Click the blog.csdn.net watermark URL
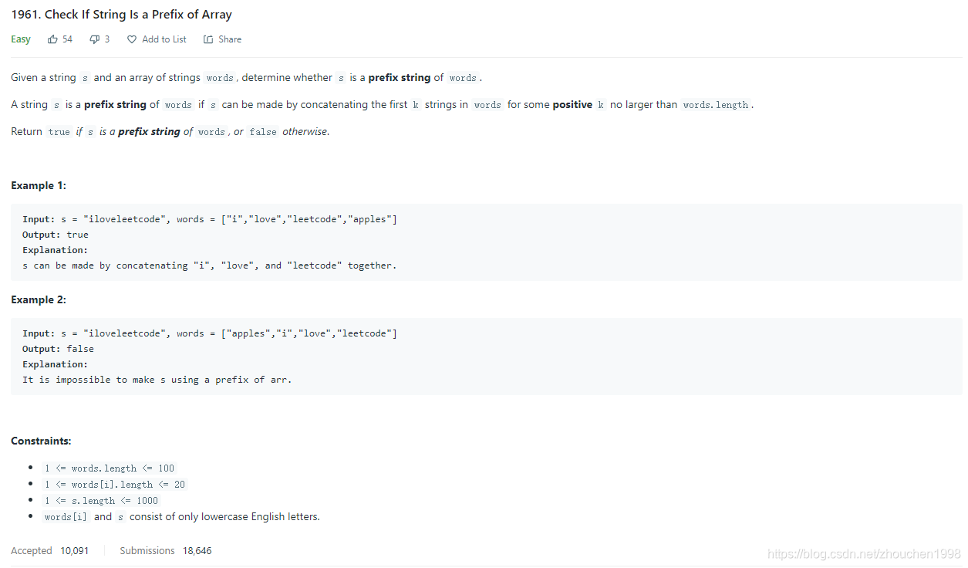968x568 pixels. coord(864,554)
